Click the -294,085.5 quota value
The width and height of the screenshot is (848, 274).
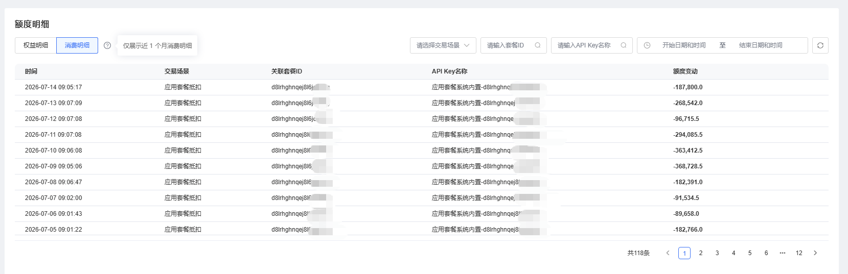coord(688,135)
